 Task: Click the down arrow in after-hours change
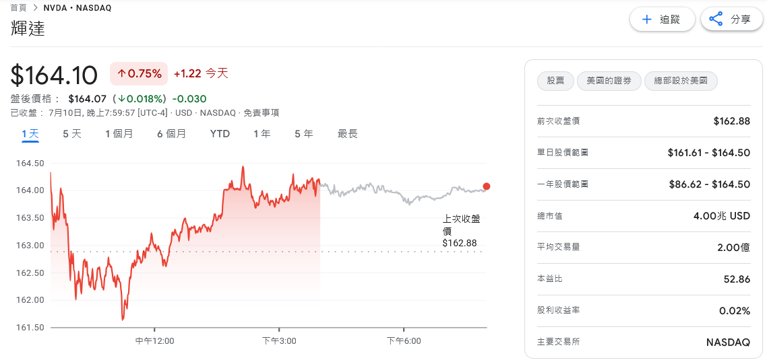click(x=121, y=99)
